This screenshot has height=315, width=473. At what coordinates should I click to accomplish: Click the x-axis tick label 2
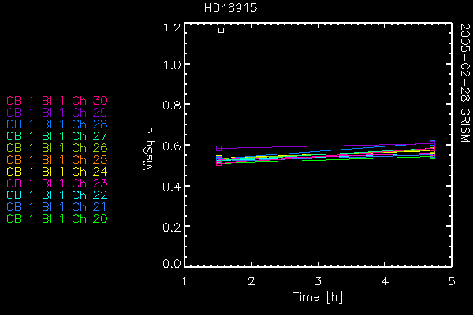tap(251, 281)
